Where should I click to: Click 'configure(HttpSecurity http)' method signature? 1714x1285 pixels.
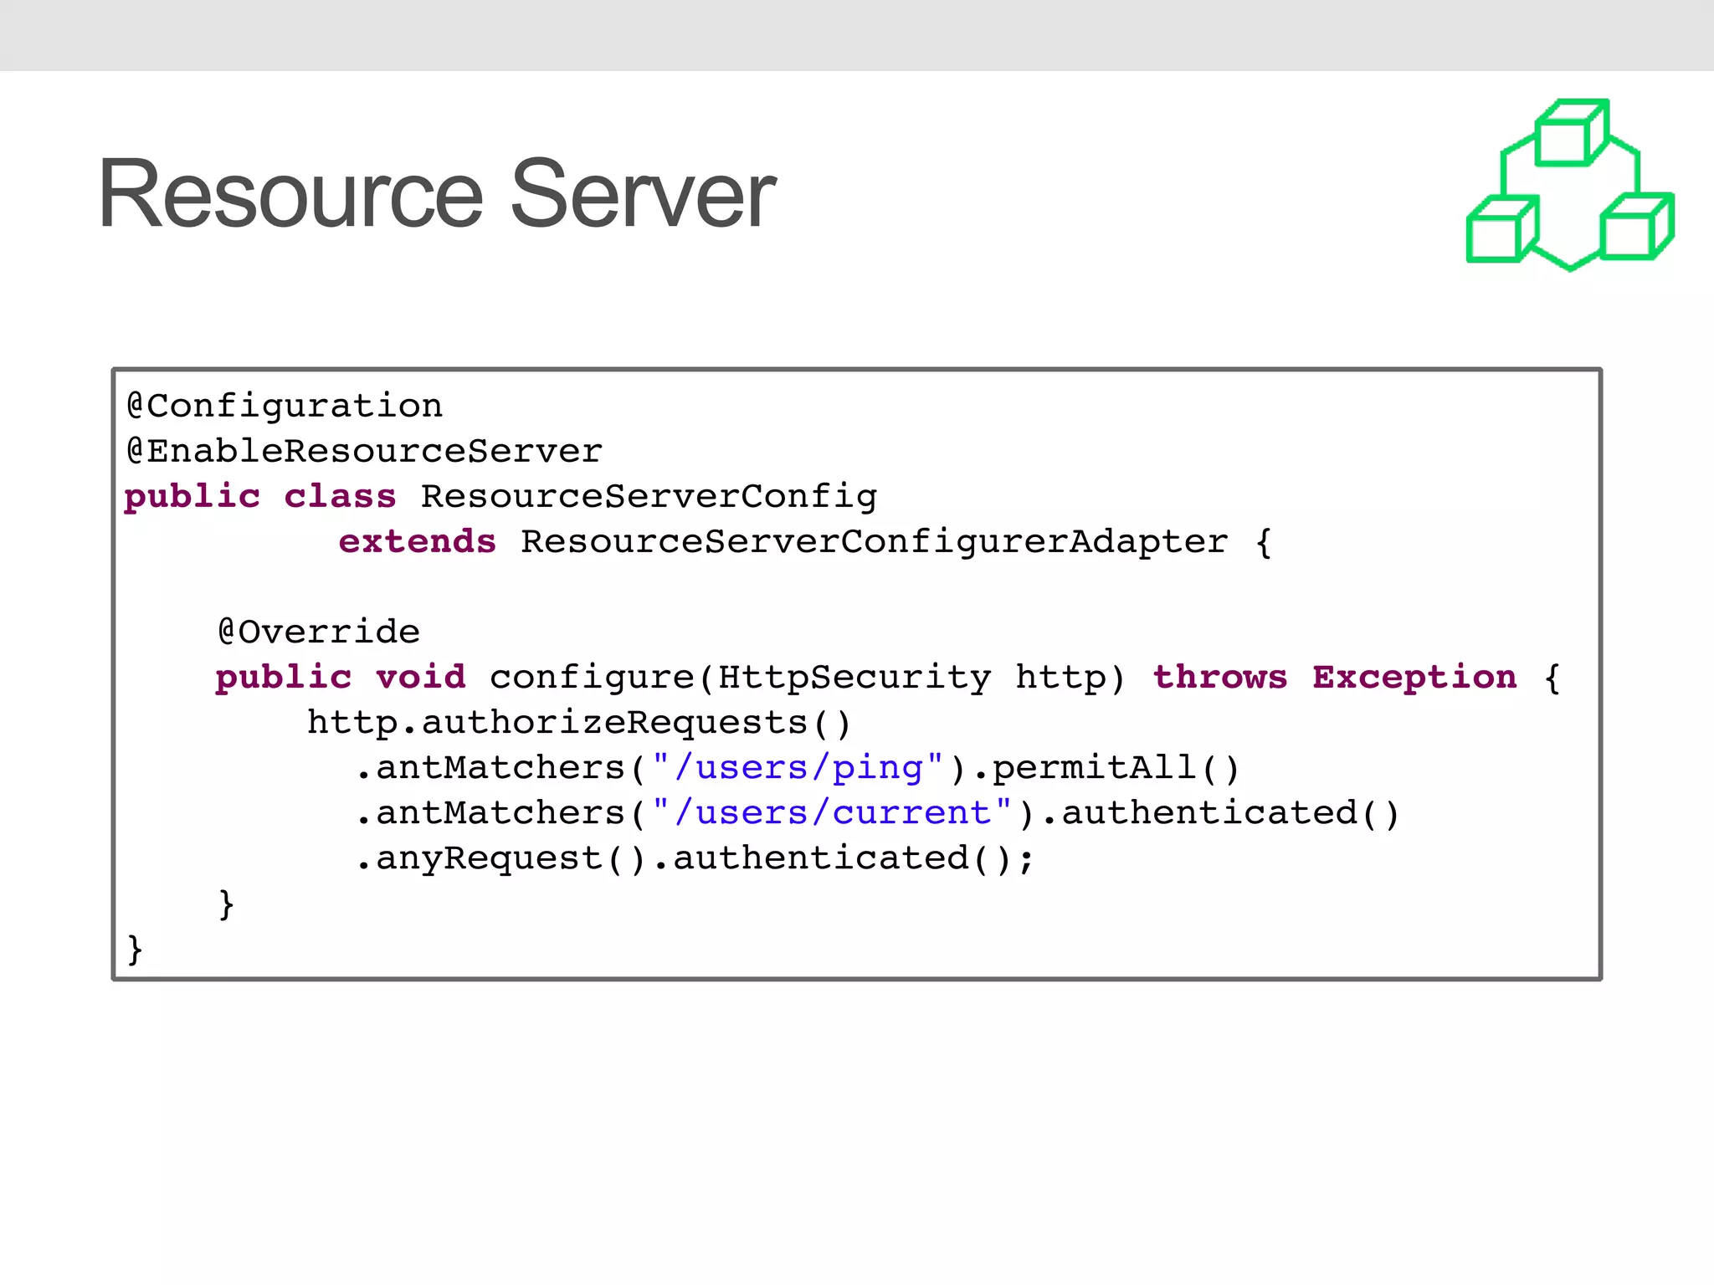click(x=808, y=678)
